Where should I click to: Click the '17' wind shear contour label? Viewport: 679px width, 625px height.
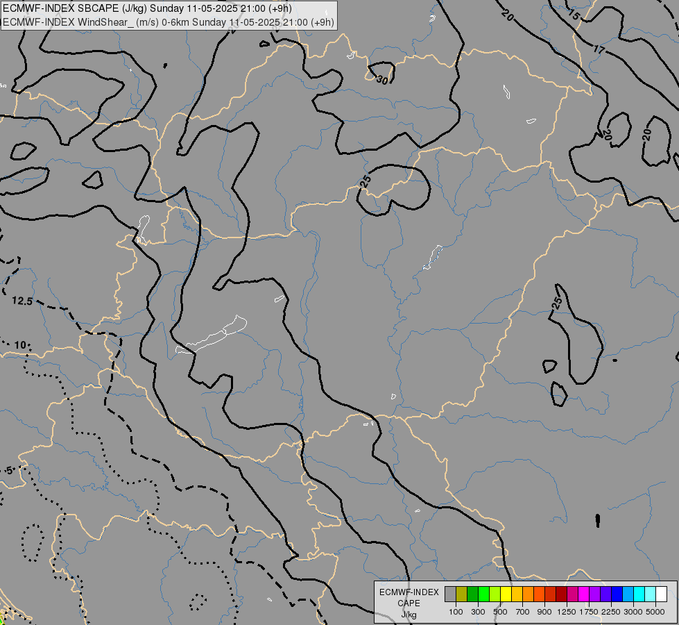click(x=599, y=49)
